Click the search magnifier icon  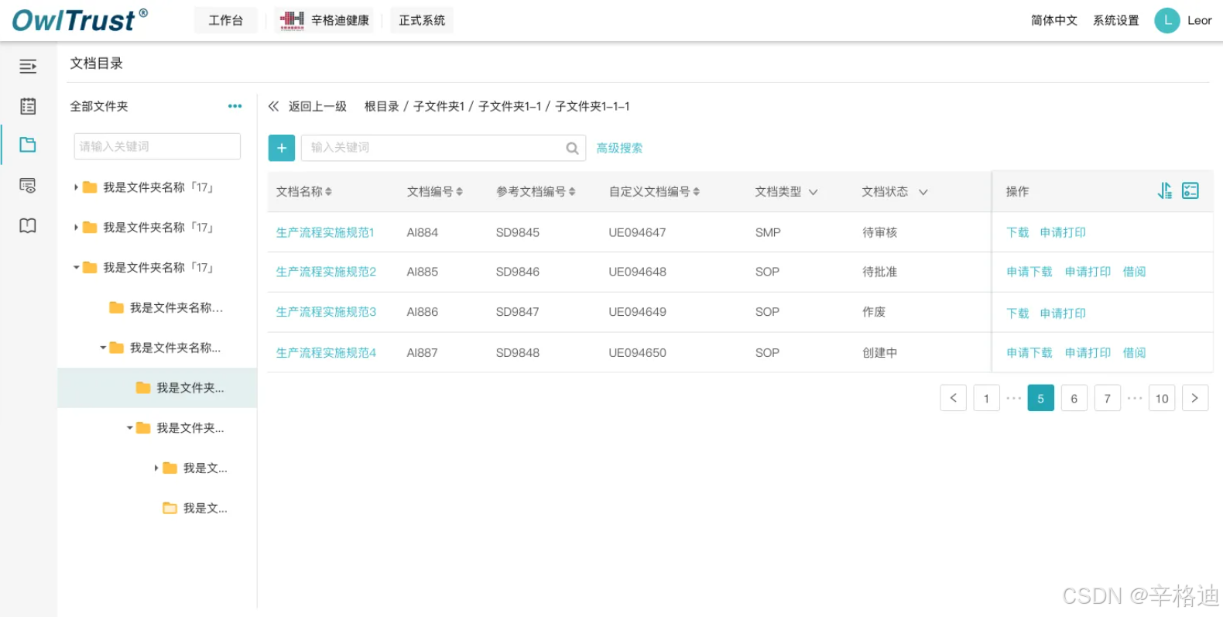(x=572, y=148)
